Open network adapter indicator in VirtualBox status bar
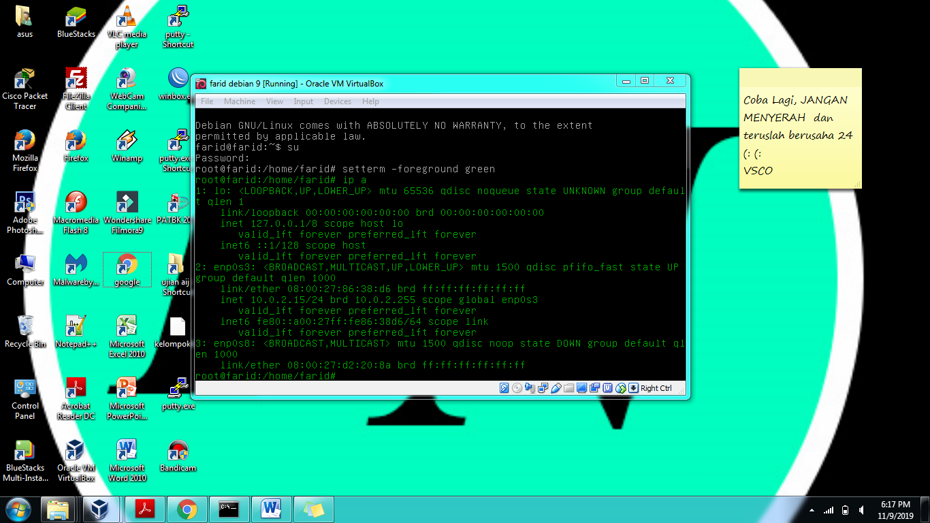Viewport: 930px width, 523px height. (x=543, y=388)
